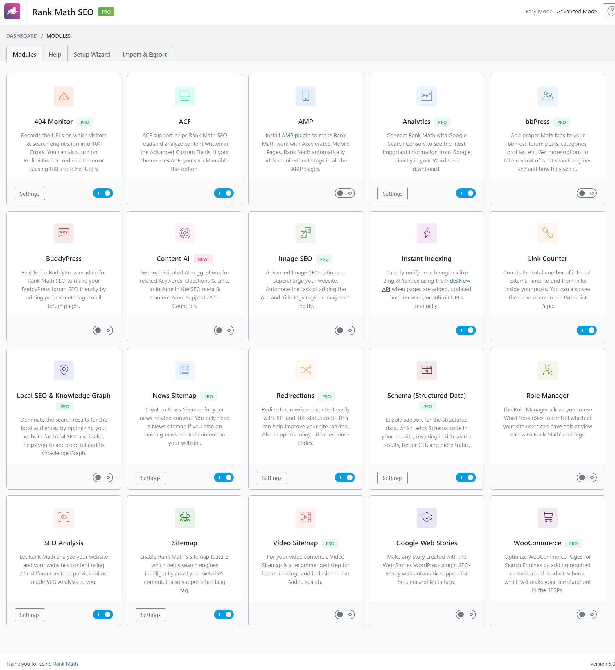Open Settings for the Redirections module

coord(271,478)
